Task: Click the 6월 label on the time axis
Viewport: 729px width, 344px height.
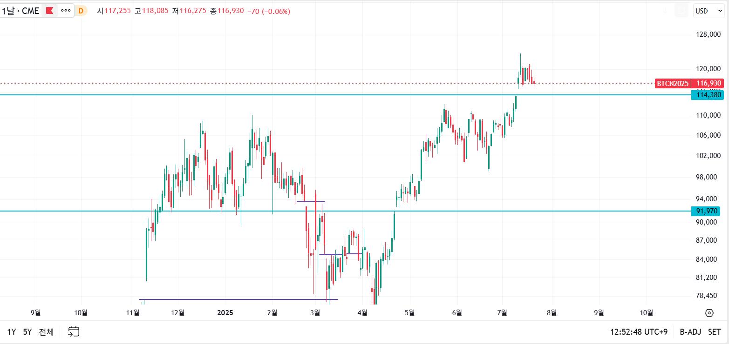Action: coord(457,312)
